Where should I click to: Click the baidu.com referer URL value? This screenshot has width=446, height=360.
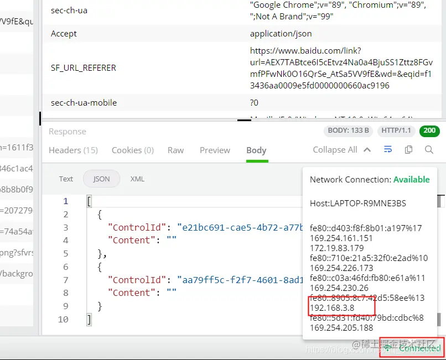pos(341,68)
